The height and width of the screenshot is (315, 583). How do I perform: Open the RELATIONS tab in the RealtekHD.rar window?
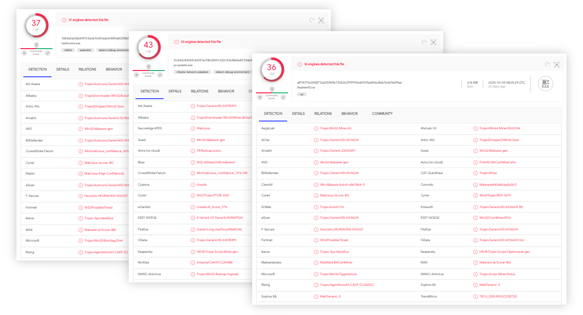pyautogui.click(x=323, y=114)
